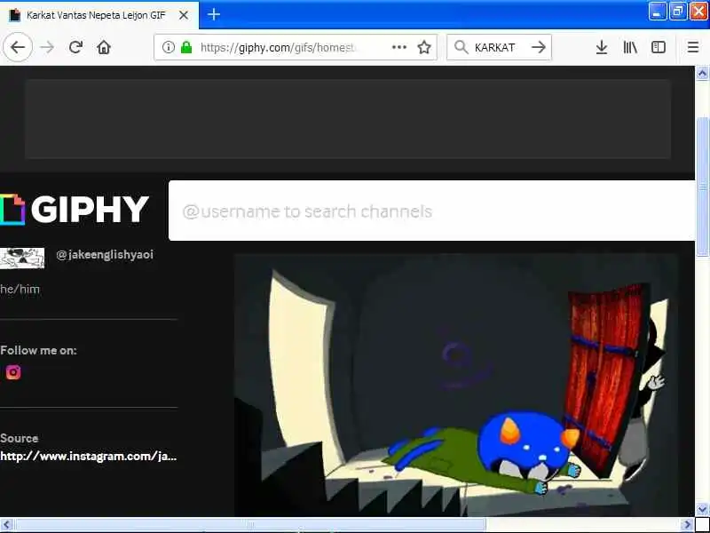The image size is (710, 533).
Task: Open the browser hamburger menu
Action: tap(693, 47)
